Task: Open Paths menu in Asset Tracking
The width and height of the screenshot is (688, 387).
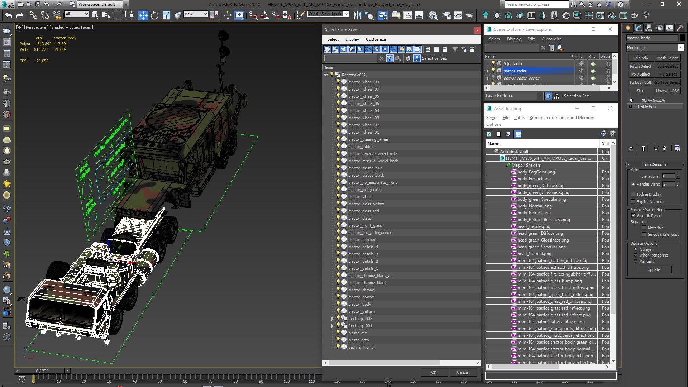Action: (x=519, y=118)
